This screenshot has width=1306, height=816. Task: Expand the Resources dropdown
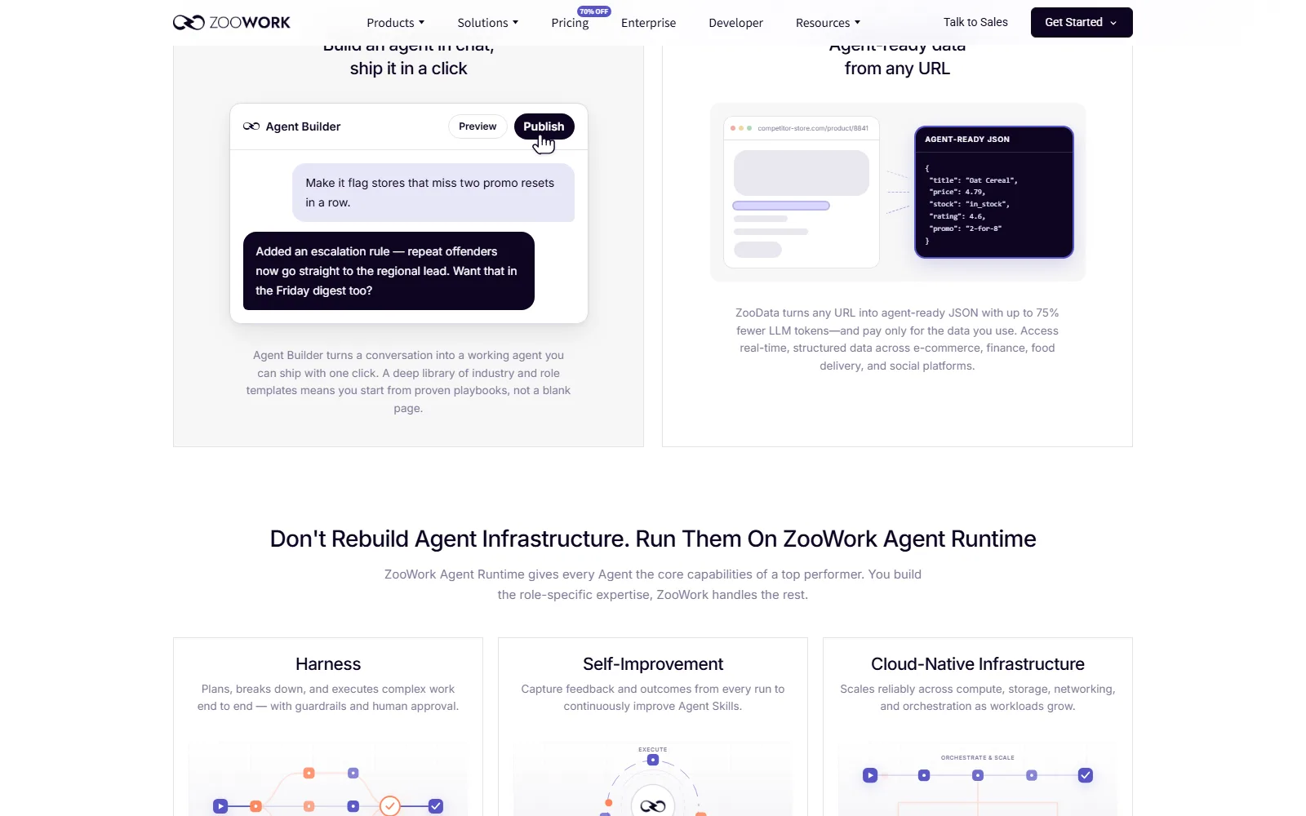coord(828,23)
